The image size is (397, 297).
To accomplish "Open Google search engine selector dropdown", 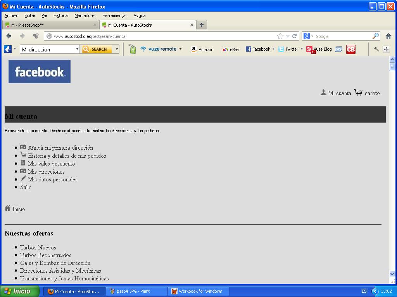I will (x=312, y=36).
